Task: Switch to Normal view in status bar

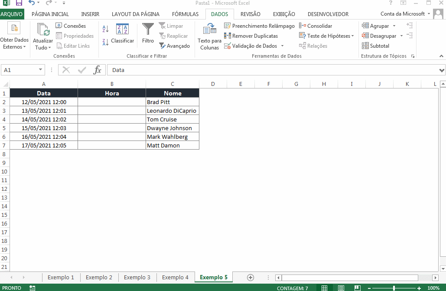Action: (324, 288)
